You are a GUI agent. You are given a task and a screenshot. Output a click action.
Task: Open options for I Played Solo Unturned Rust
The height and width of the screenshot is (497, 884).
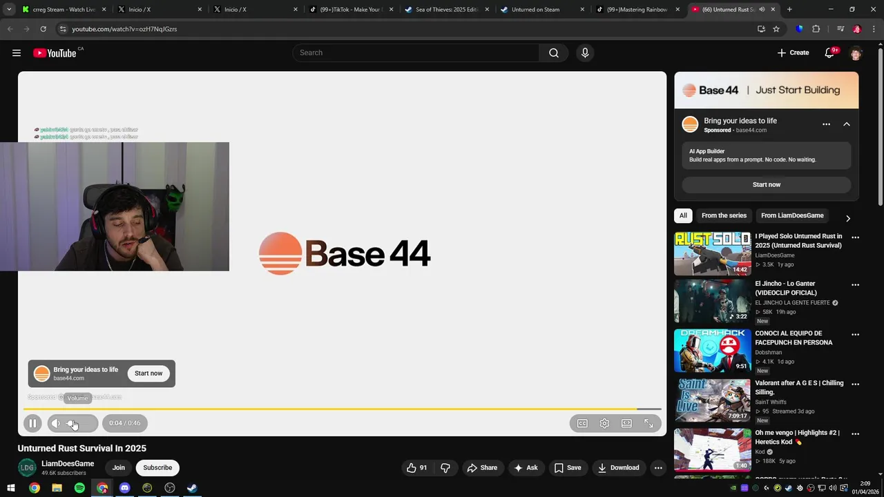click(x=855, y=237)
